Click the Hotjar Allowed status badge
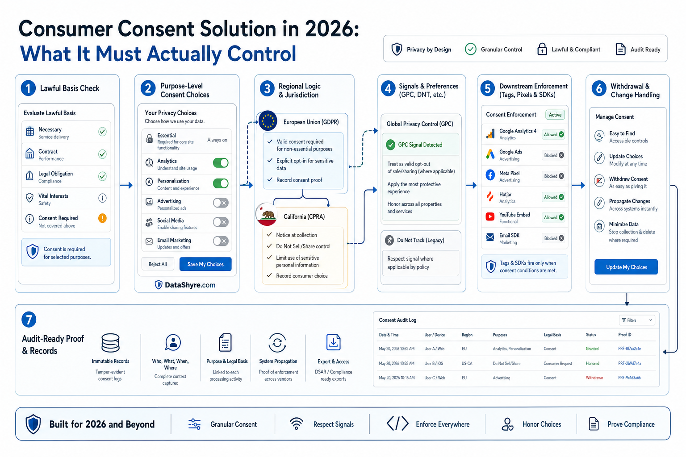This screenshot has height=457, width=686. tap(554, 197)
